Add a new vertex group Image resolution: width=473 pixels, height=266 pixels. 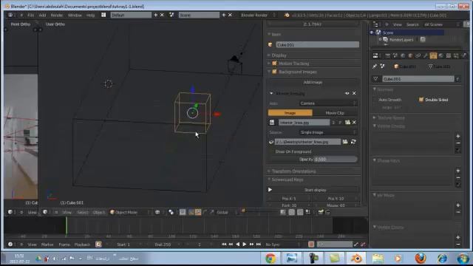[458, 136]
